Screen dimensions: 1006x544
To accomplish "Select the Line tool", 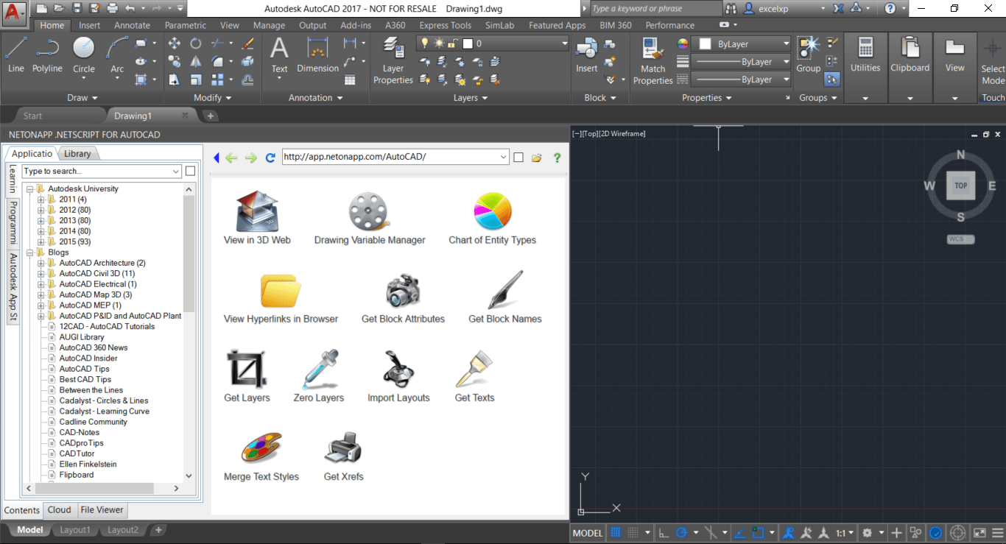I will point(16,54).
